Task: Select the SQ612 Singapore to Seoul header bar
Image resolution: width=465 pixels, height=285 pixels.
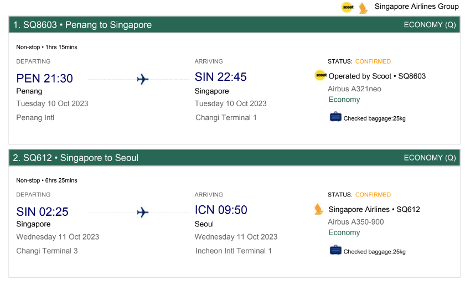Action: click(234, 158)
